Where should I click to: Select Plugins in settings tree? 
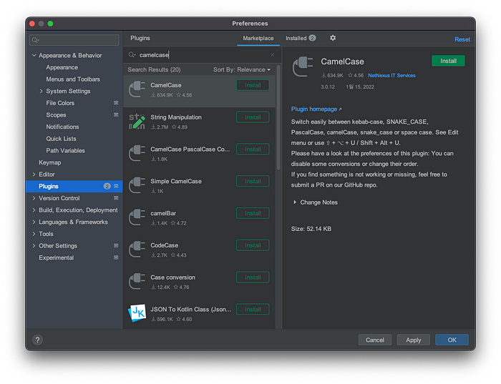(74, 186)
